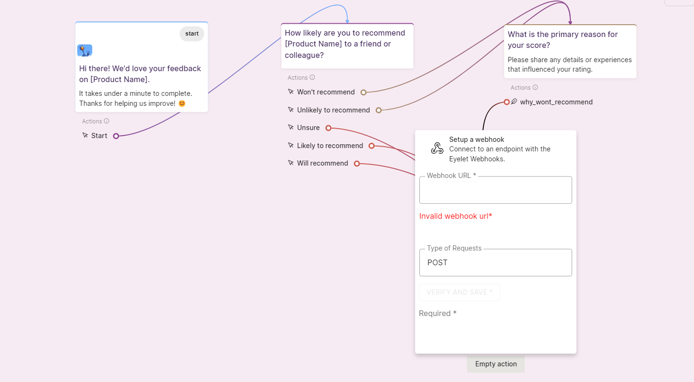Screen dimensions: 694x382
Task: Click the Unlikely to recommend connector circle
Action: click(379, 110)
